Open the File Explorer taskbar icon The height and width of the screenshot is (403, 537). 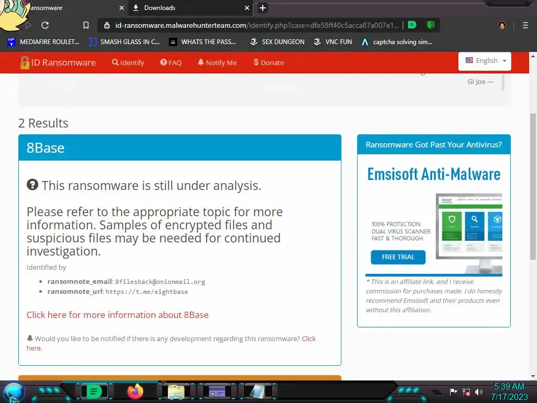[x=176, y=392]
